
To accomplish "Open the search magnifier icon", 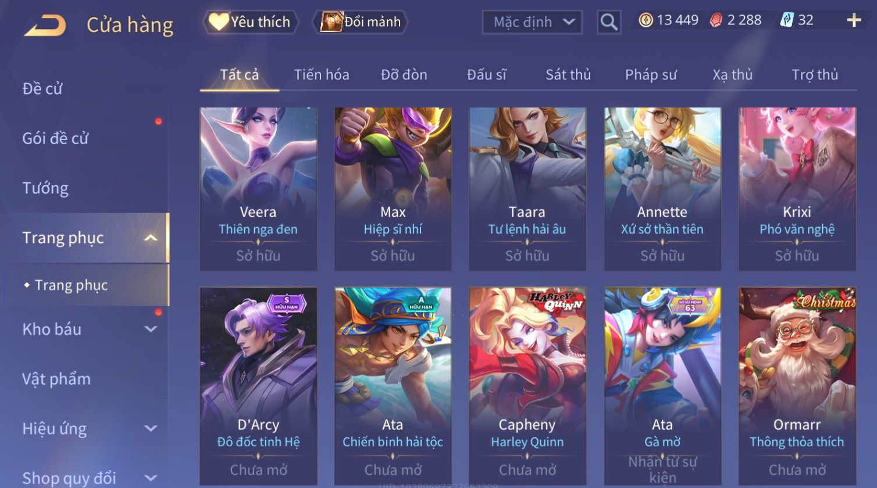I will 609,22.
